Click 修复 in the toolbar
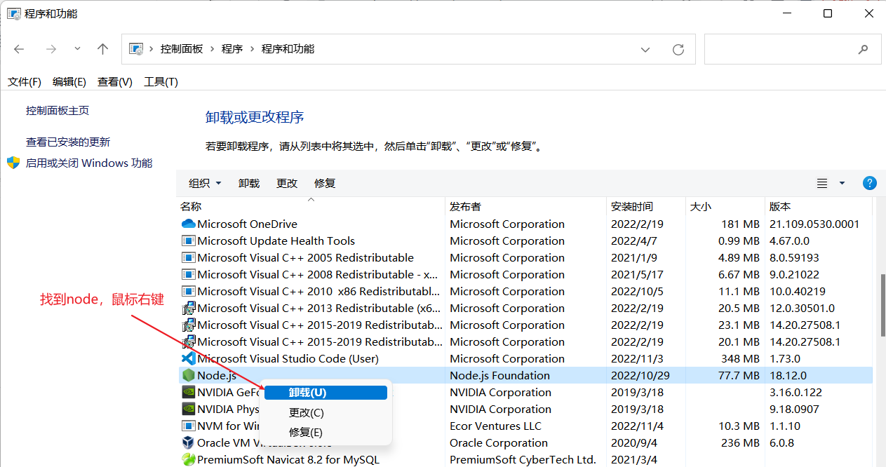The width and height of the screenshot is (886, 467). (x=325, y=183)
